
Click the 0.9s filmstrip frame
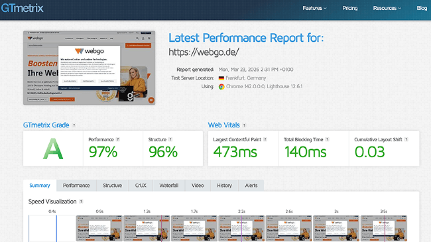tap(99, 229)
